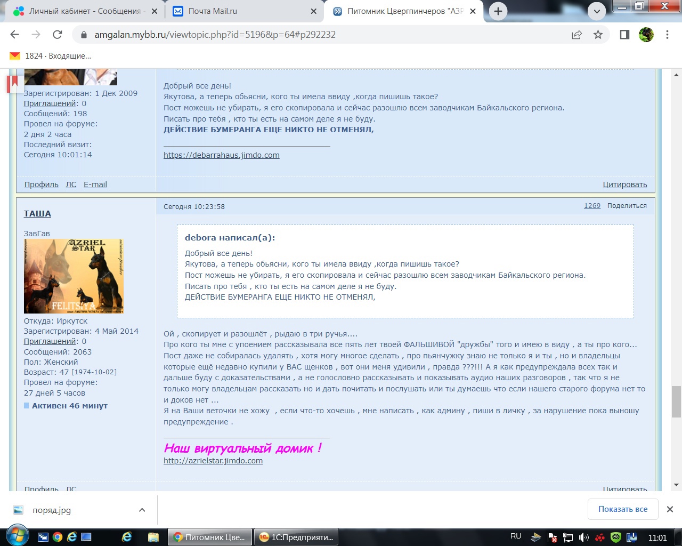Click Цитировать link under debora's post
The height and width of the screenshot is (546, 682).
pos(624,184)
